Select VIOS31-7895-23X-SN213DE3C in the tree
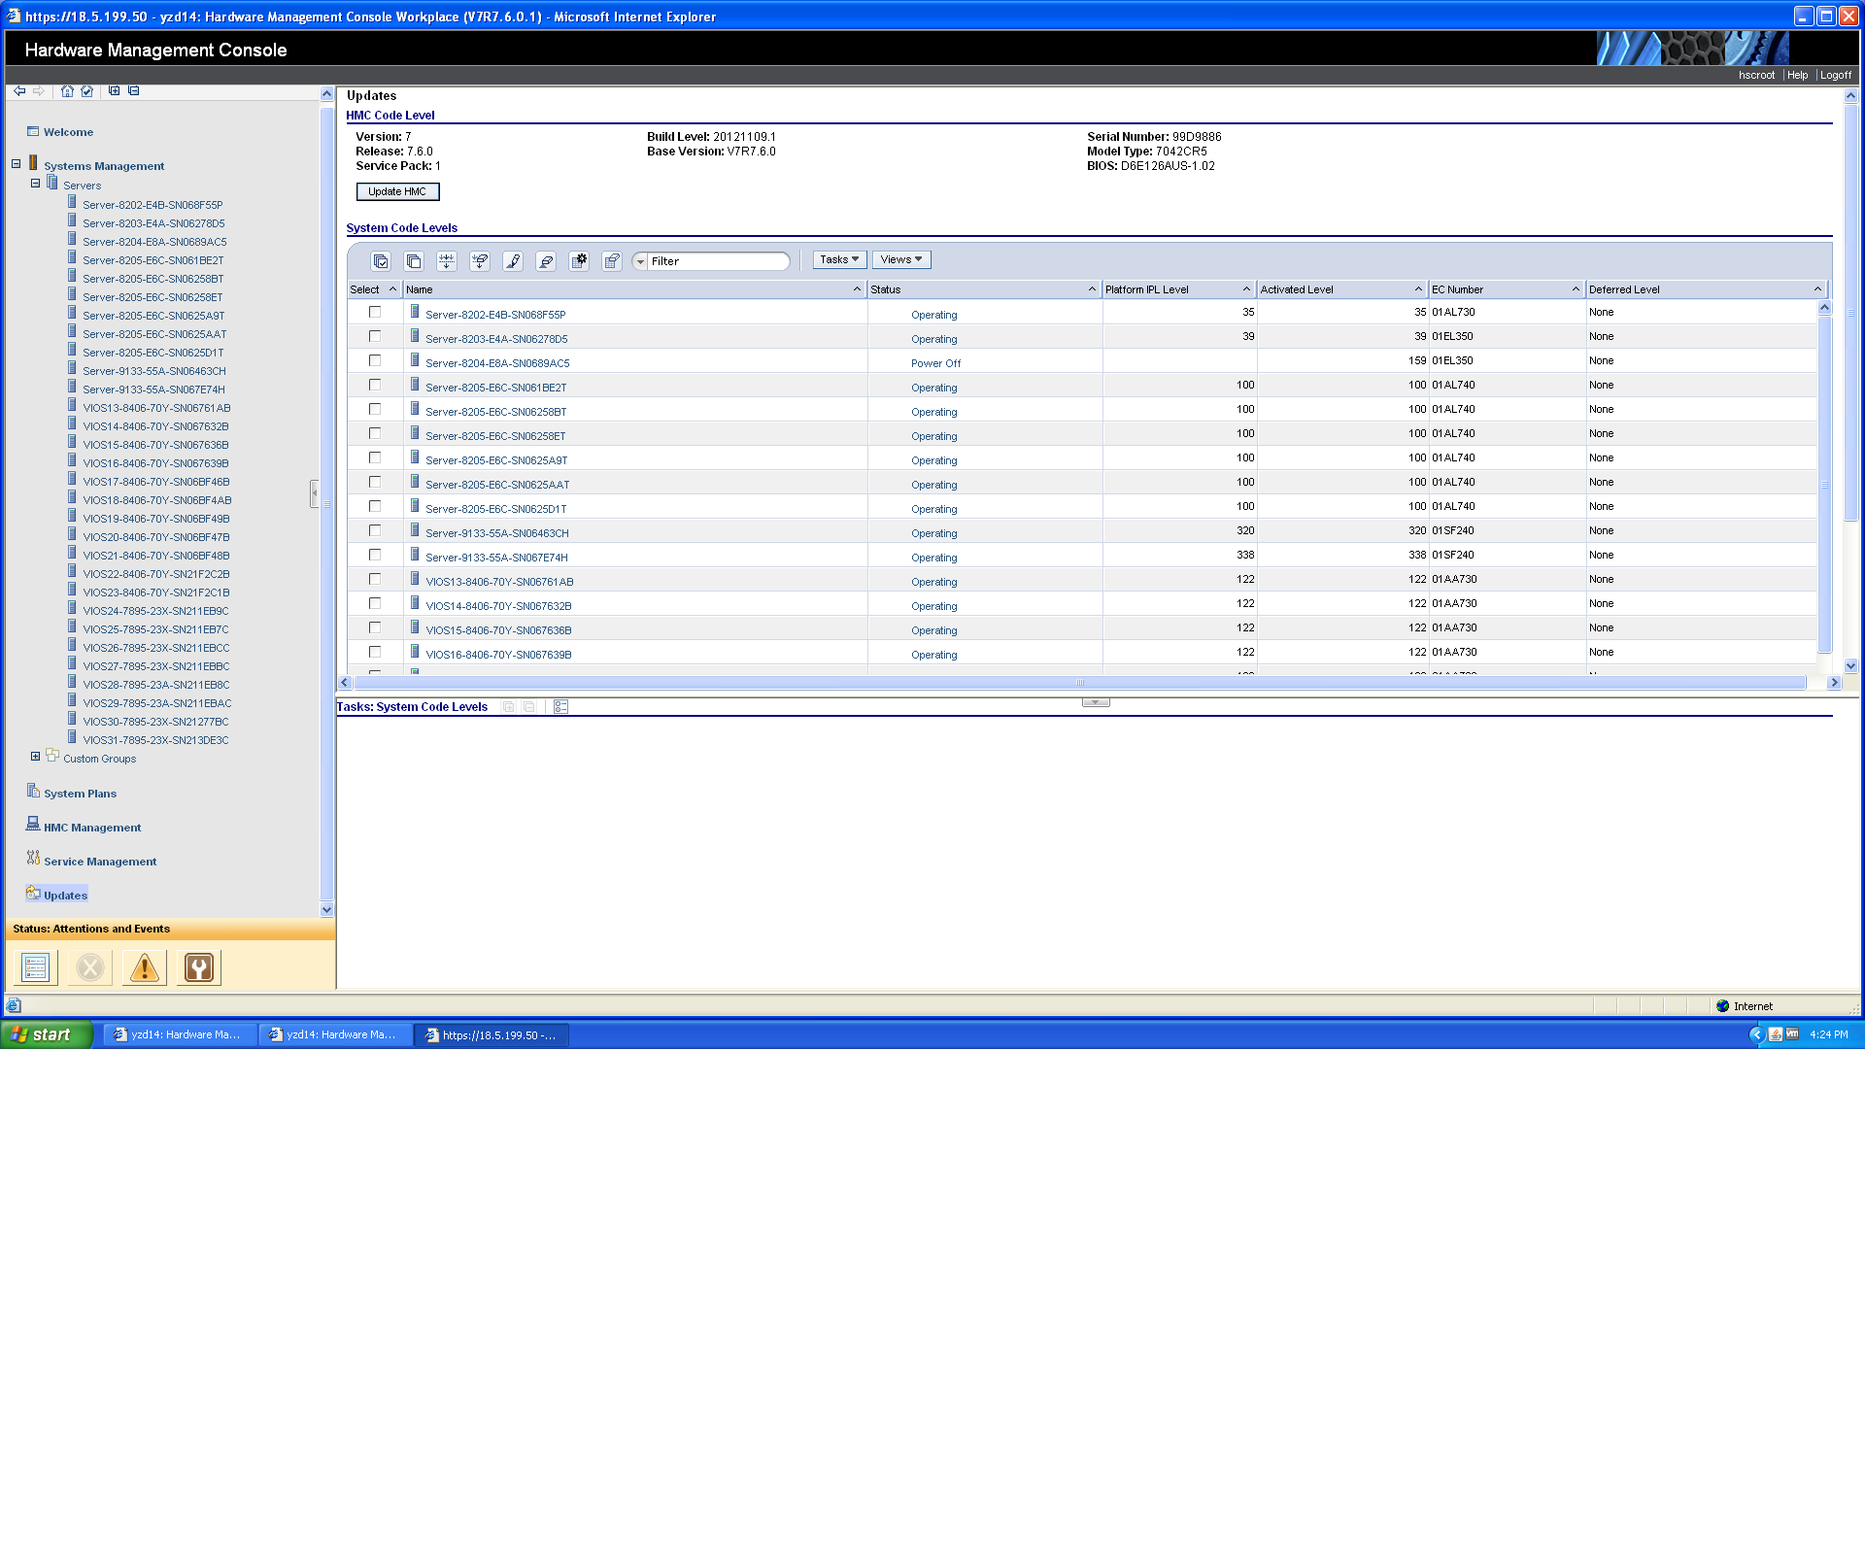This screenshot has height=1558, width=1865. [x=155, y=741]
